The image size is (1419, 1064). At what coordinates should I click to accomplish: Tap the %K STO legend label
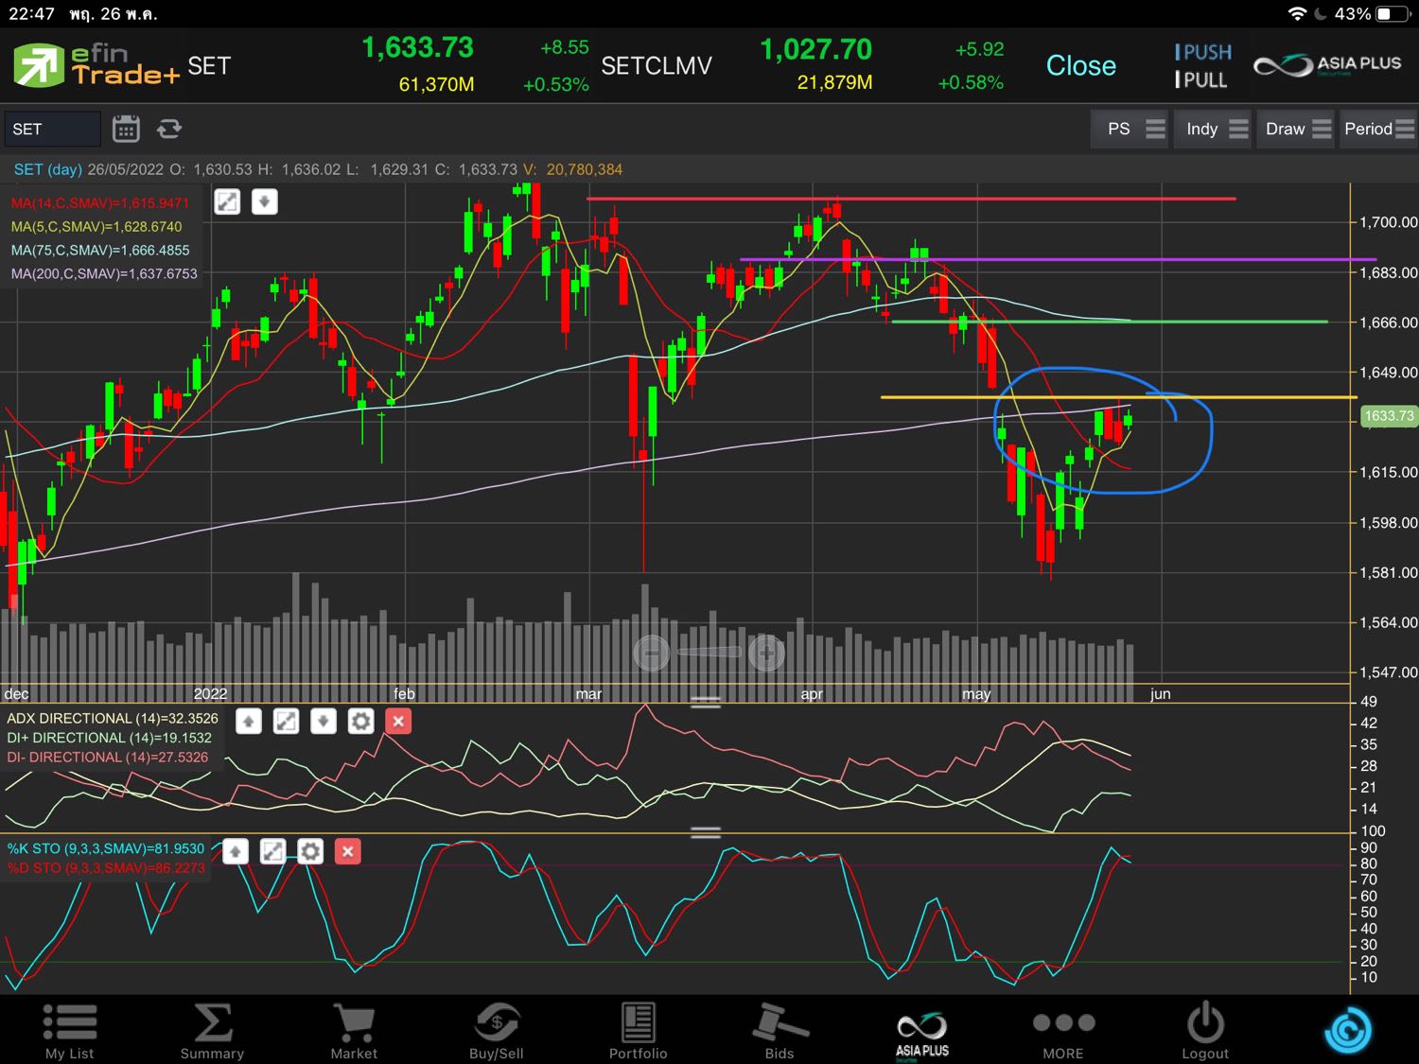(x=106, y=849)
